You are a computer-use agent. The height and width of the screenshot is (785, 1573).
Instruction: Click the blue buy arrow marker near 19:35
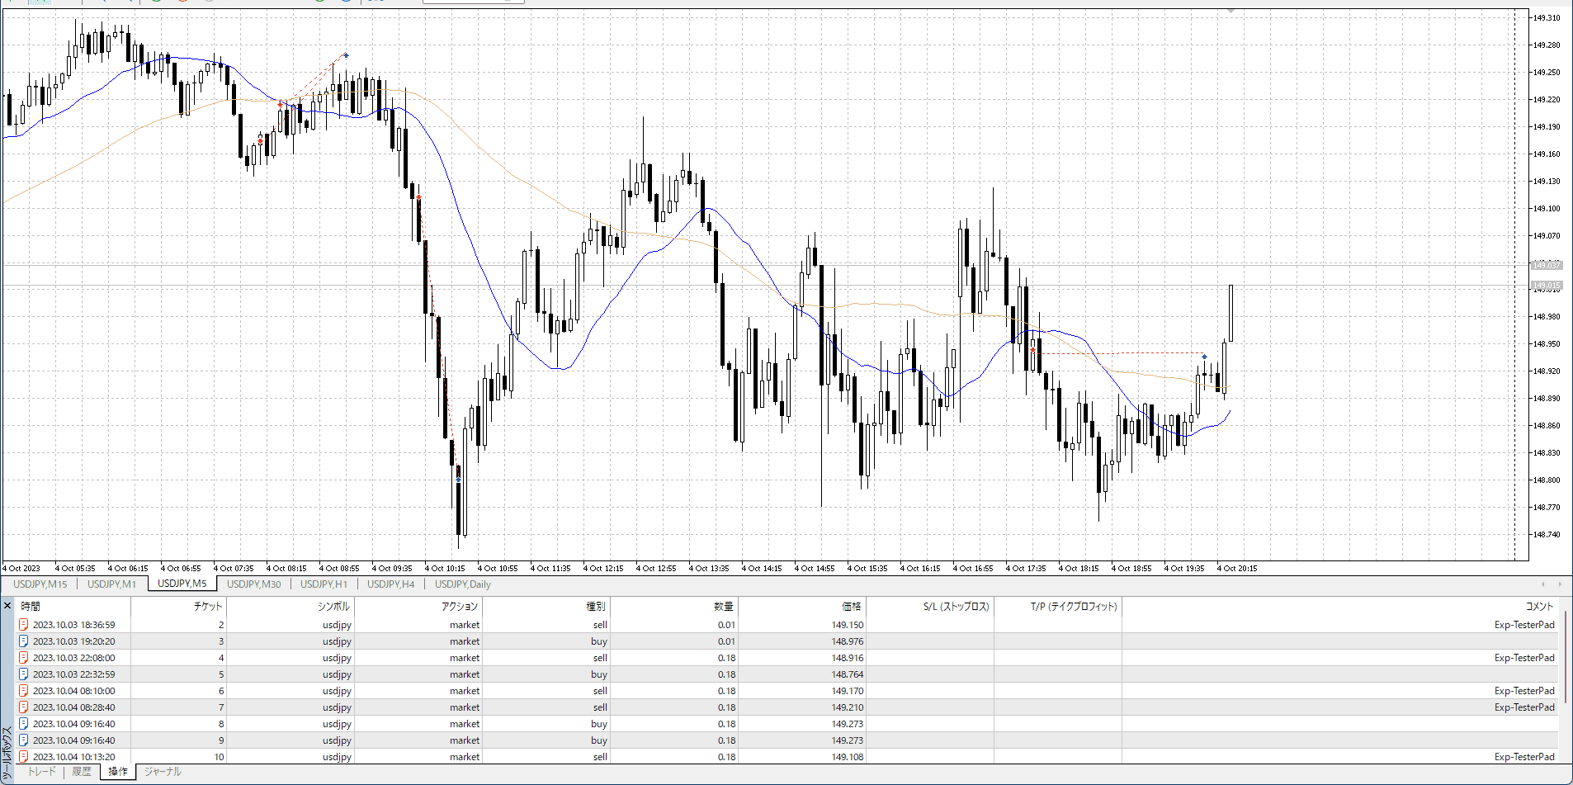1204,357
